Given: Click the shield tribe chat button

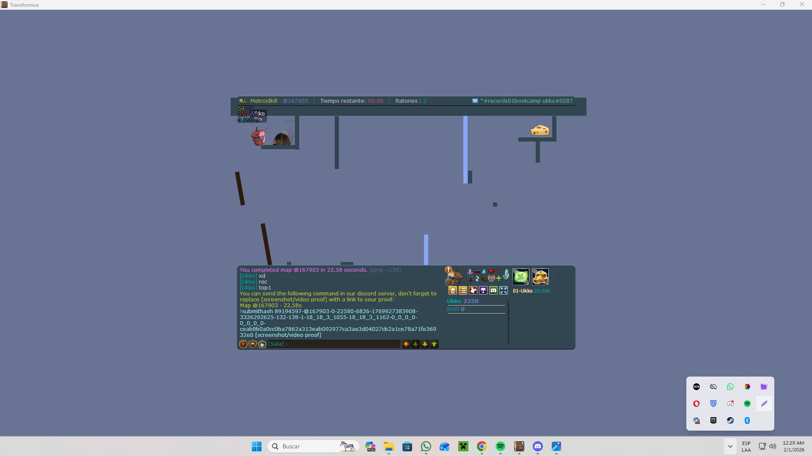Looking at the screenshot, I should tap(253, 344).
